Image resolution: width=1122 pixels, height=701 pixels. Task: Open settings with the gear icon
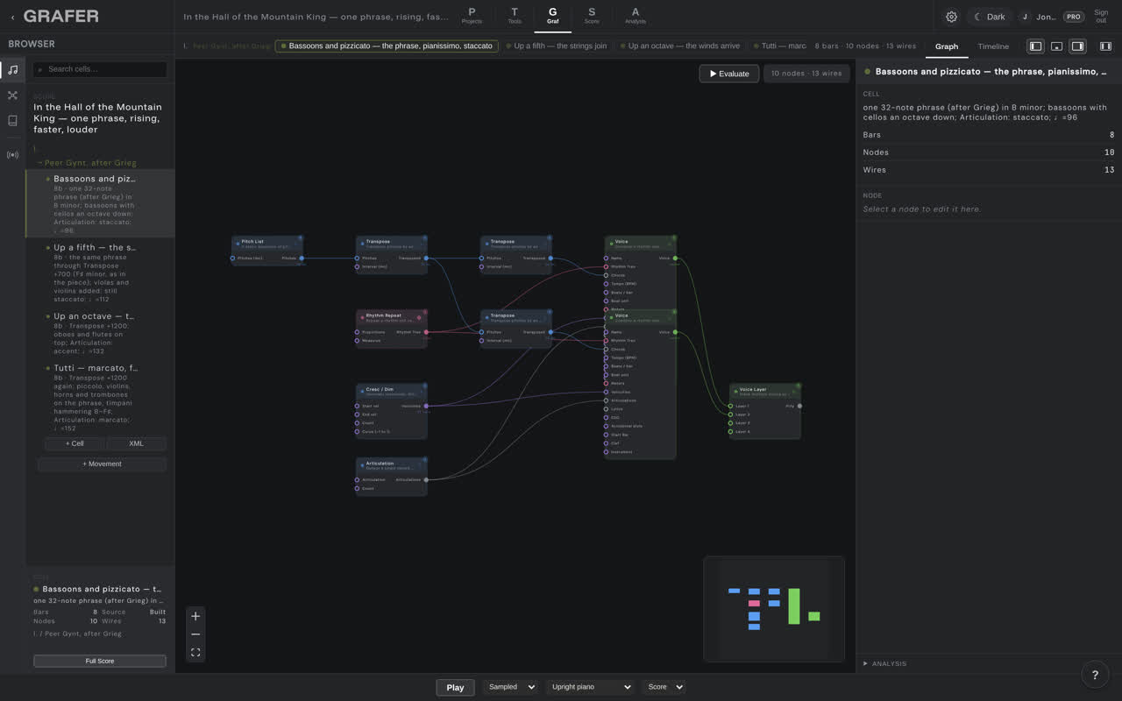[951, 17]
